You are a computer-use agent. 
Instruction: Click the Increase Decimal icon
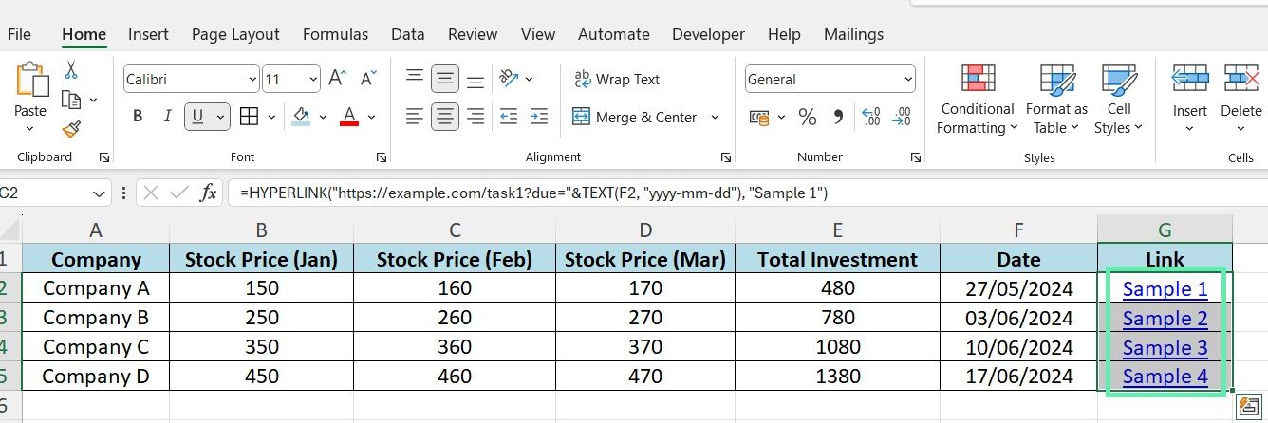point(870,117)
